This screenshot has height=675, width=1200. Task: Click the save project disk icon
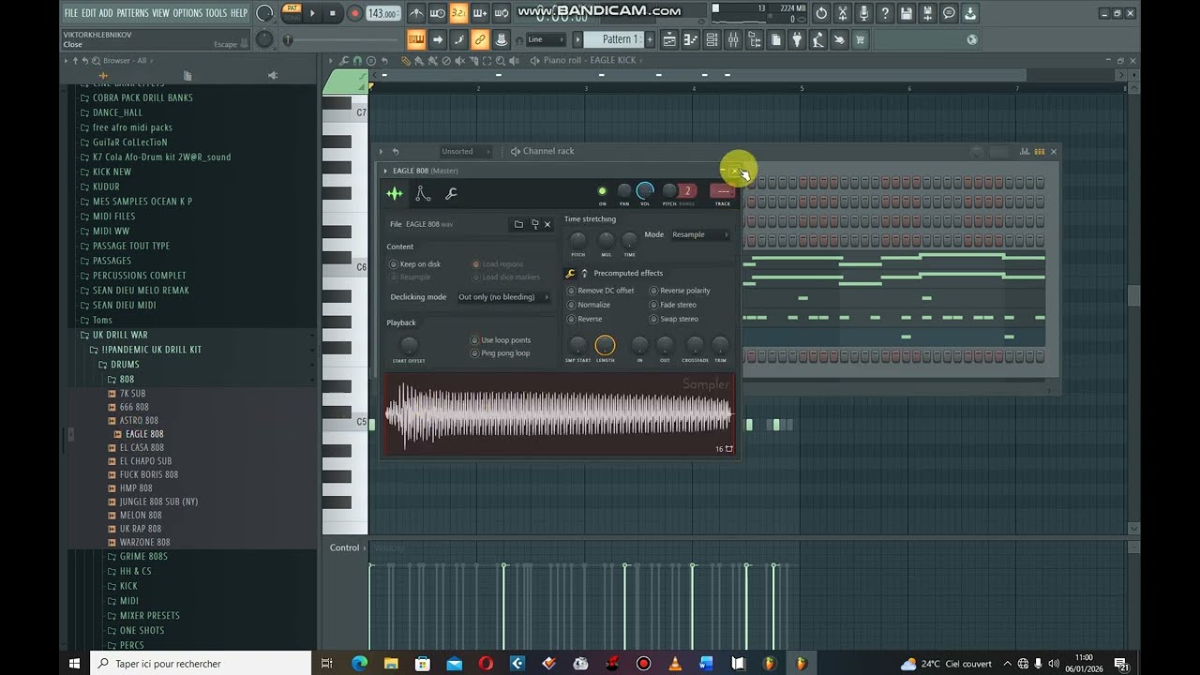click(x=907, y=13)
